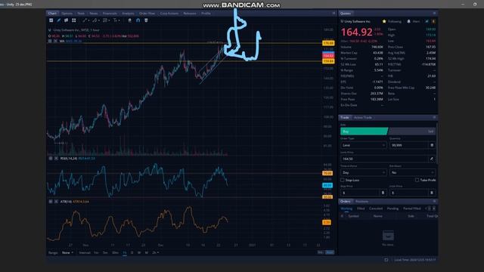This screenshot has height=272, width=484.
Task: Show the Pending orders filter
Action: coord(392,209)
